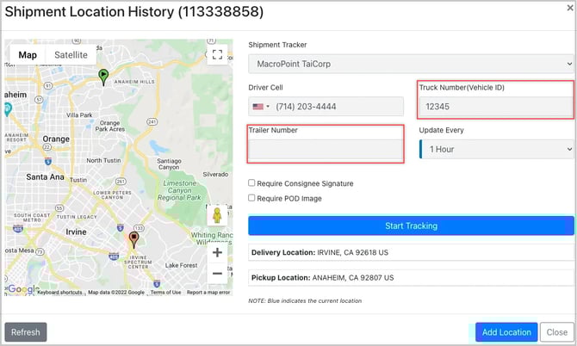
Task: Click the Truck Number Vehicle ID field
Action: click(496, 108)
